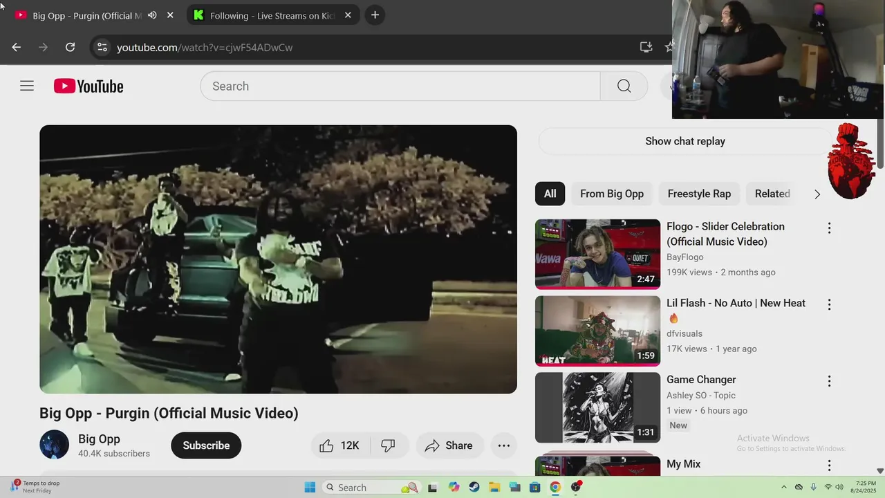885x498 pixels.
Task: Close the Following Kick streams tab
Action: tap(348, 15)
